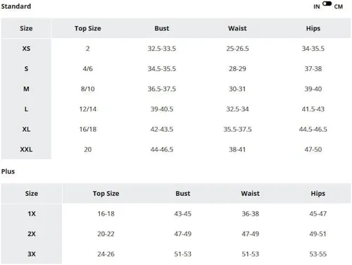The image size is (352, 265).
Task: Click the Standard table Waist header
Action: [x=237, y=28]
